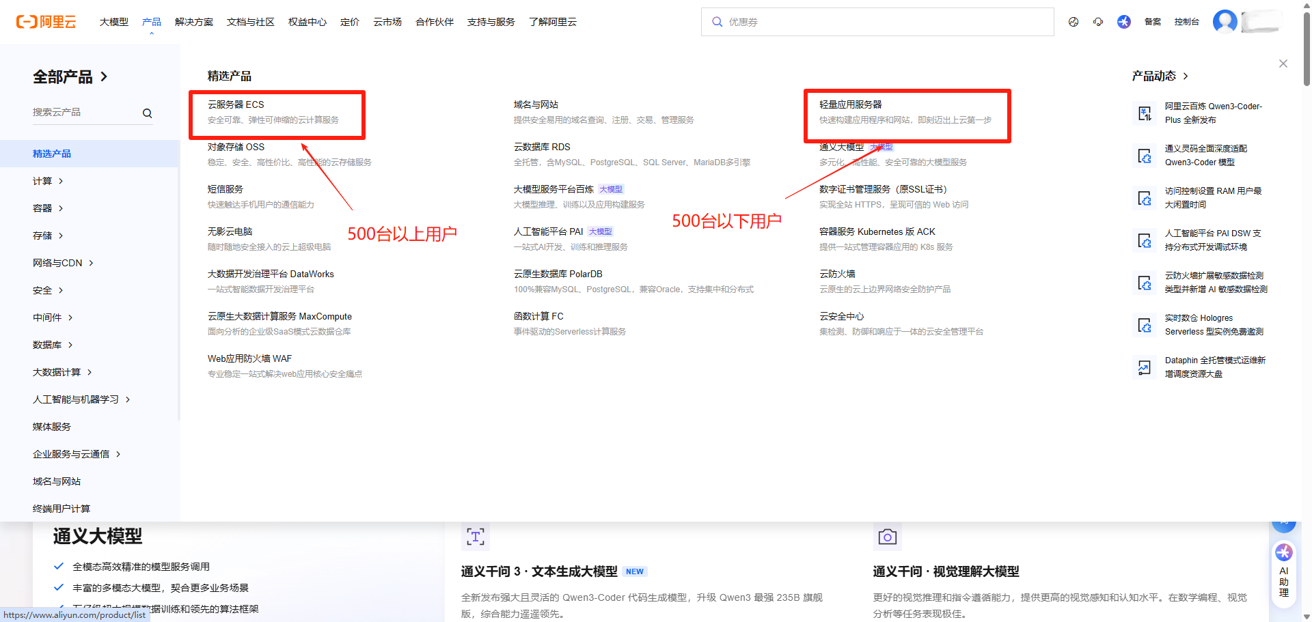Screen dimensions: 1312x622
Task: Expand the 计算 category chevron
Action: 61,181
